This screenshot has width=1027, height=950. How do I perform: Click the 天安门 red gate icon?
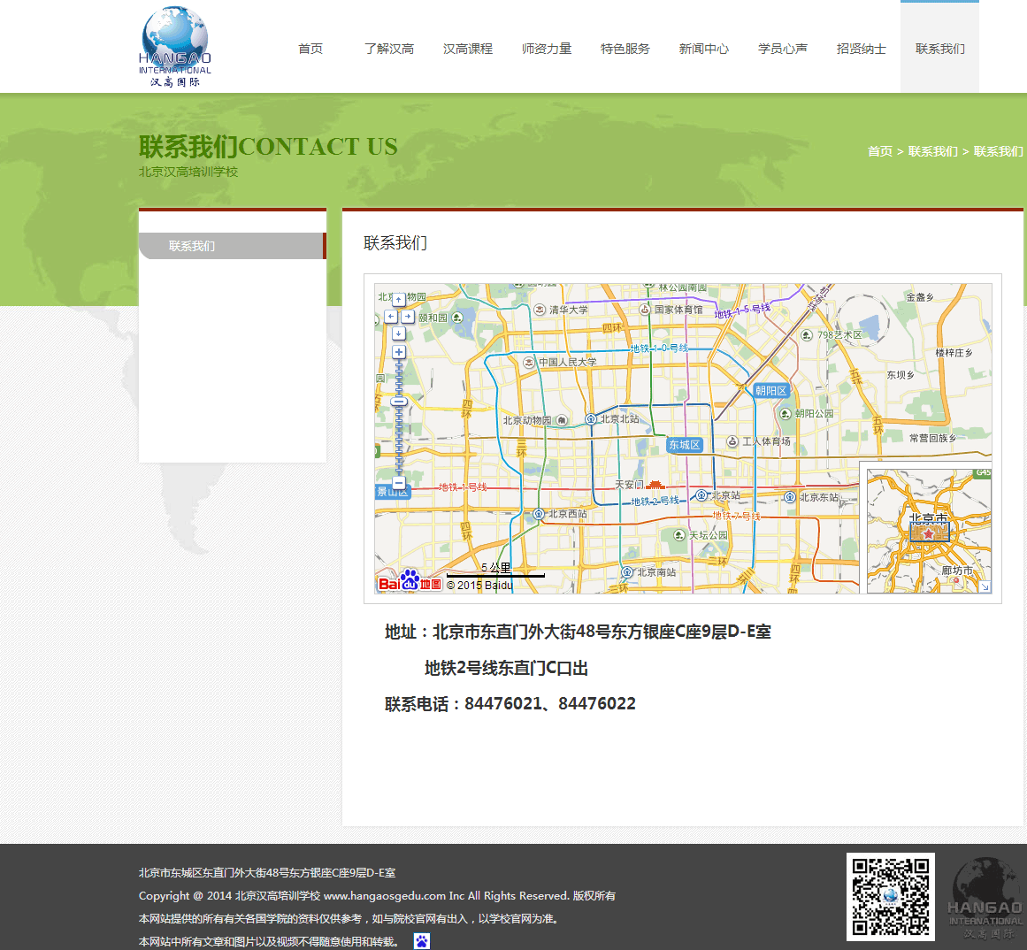[655, 485]
